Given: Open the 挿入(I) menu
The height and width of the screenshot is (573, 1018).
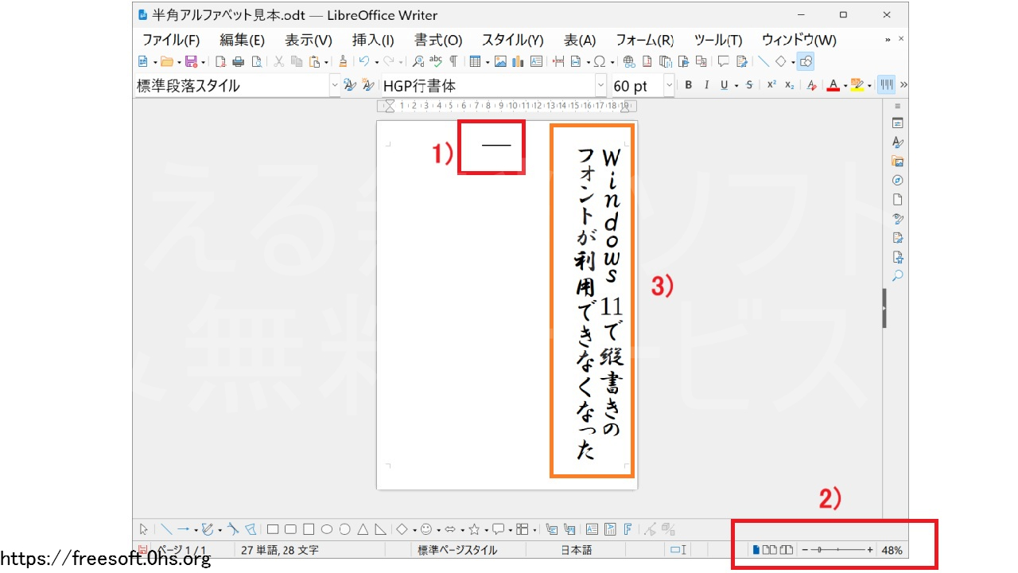Looking at the screenshot, I should 372,40.
